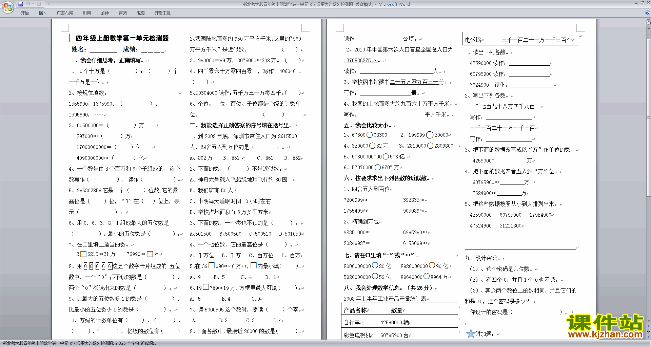Click the circle between 5920000000 and 59亿

coord(375,276)
